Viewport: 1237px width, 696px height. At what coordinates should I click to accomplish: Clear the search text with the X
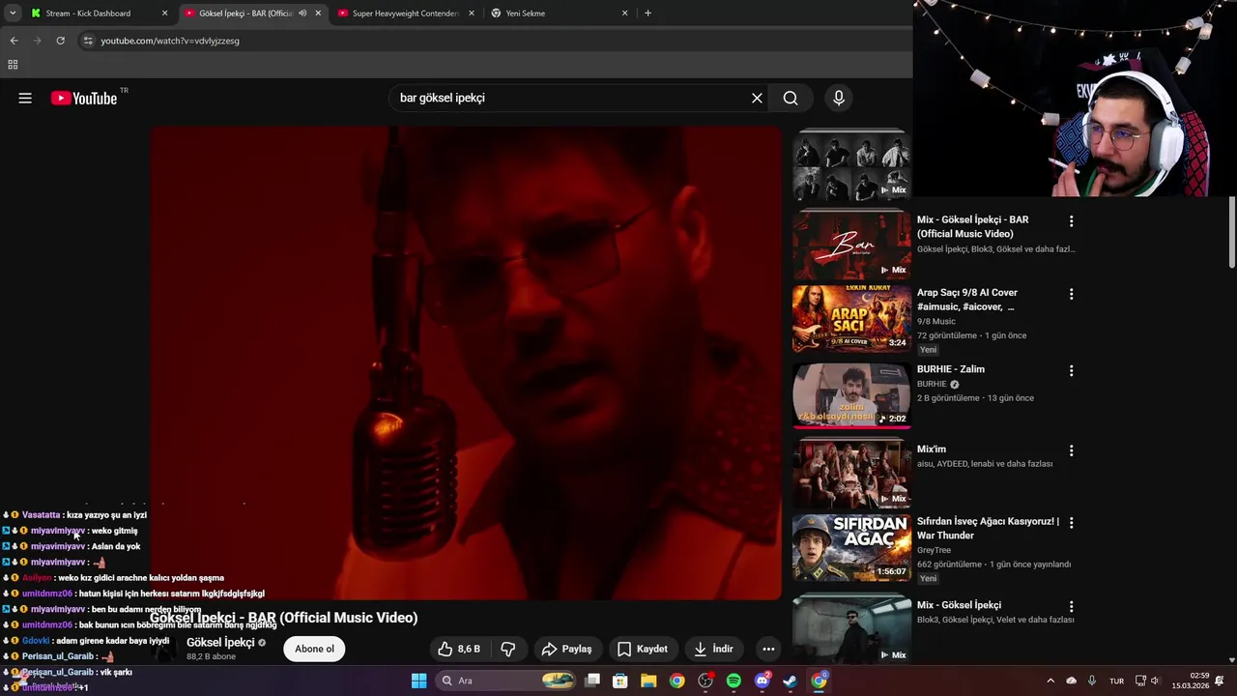(757, 98)
